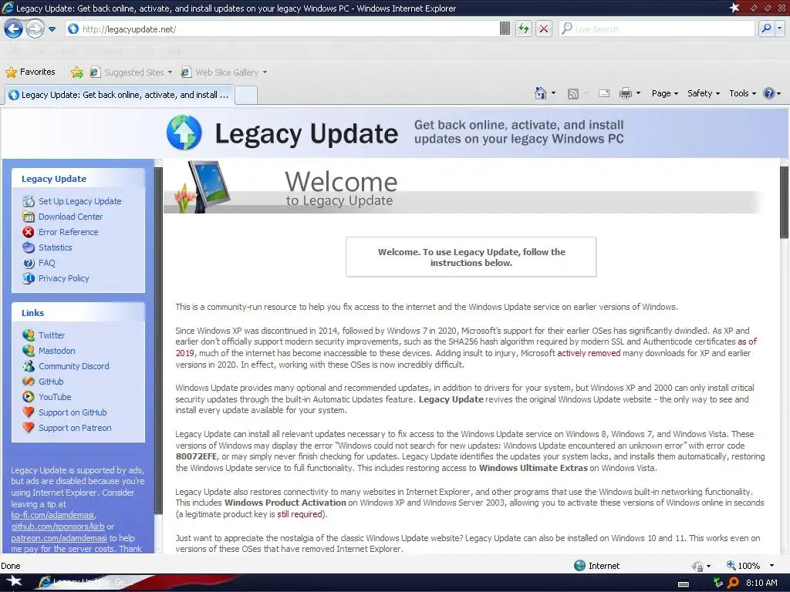Click the Privacy Policy info icon
790x592 pixels.
click(x=29, y=278)
